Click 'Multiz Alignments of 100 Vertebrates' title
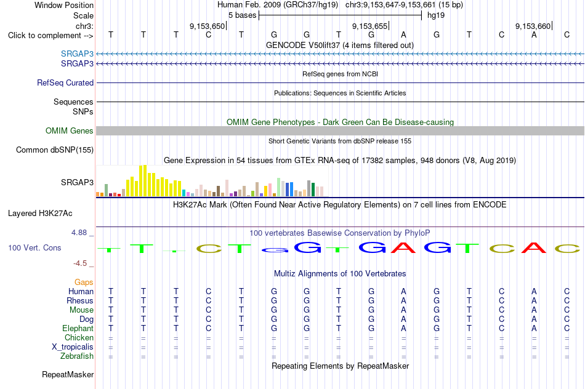Screen dimensions: 585x389 click(x=340, y=274)
